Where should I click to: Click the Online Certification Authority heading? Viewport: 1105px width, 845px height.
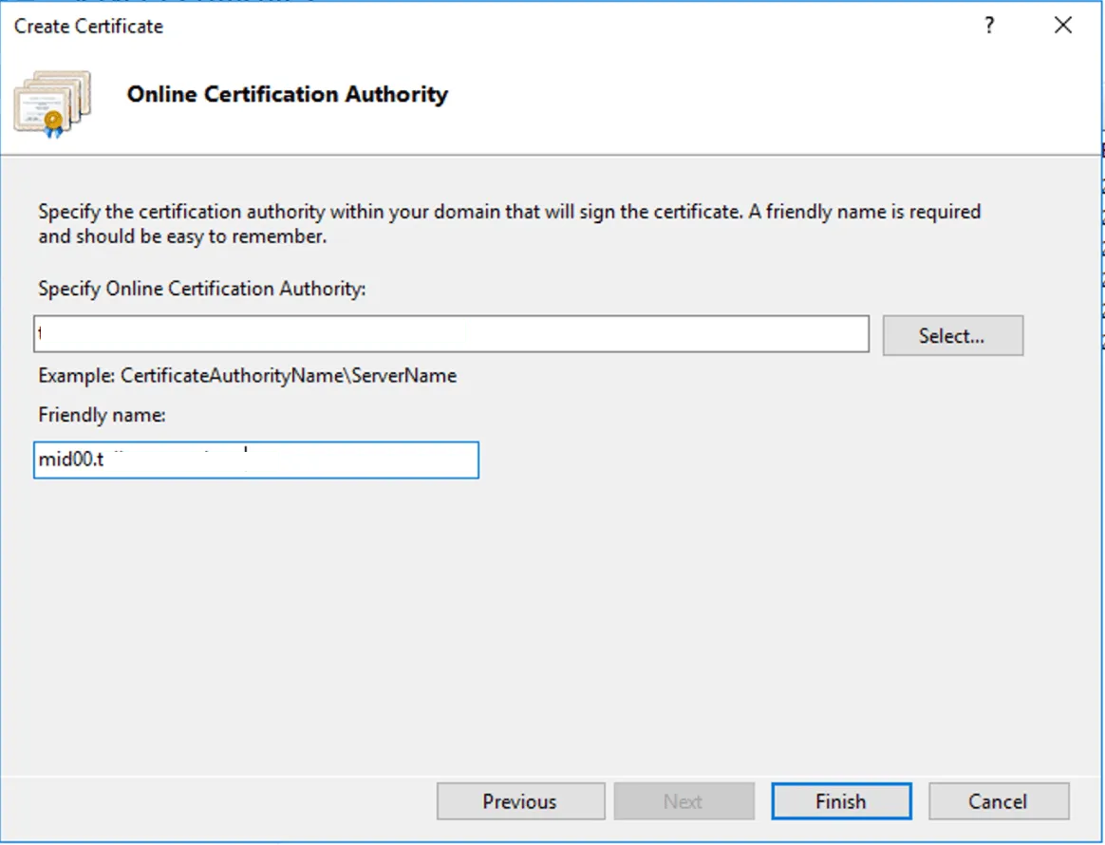[x=287, y=94]
